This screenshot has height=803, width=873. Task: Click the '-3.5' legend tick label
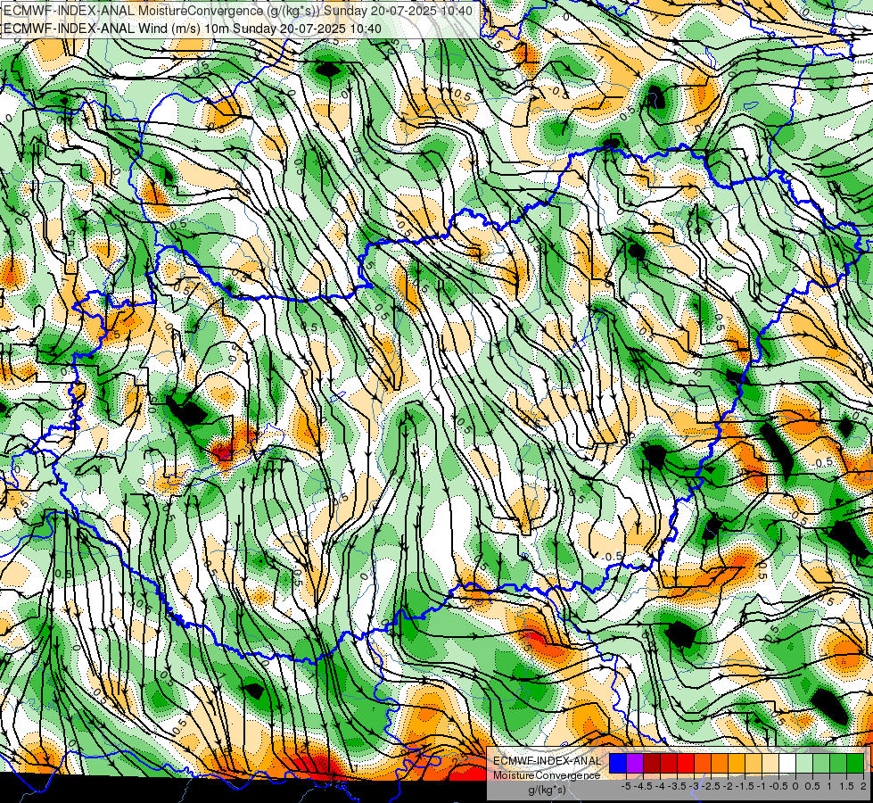[x=677, y=786]
